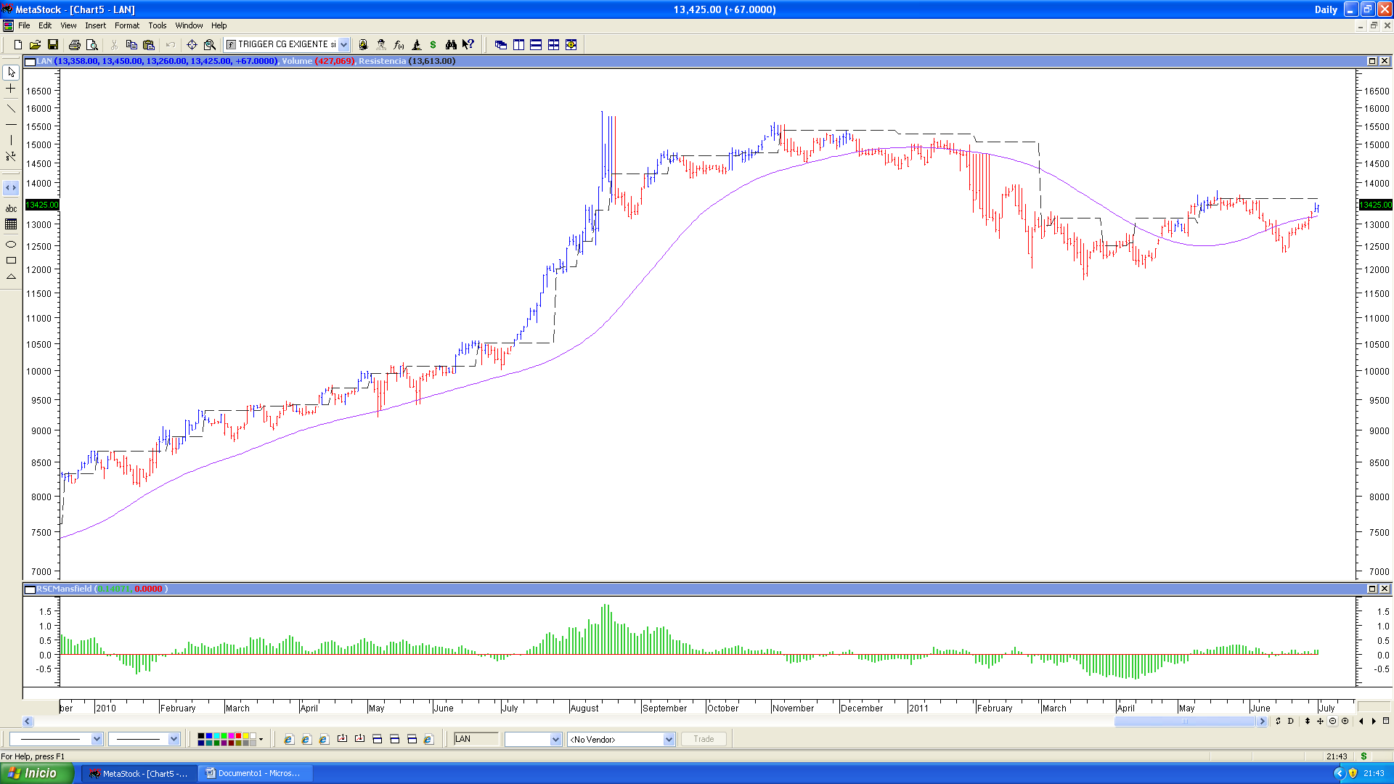
Task: Pick the red color swatch
Action: click(x=238, y=736)
